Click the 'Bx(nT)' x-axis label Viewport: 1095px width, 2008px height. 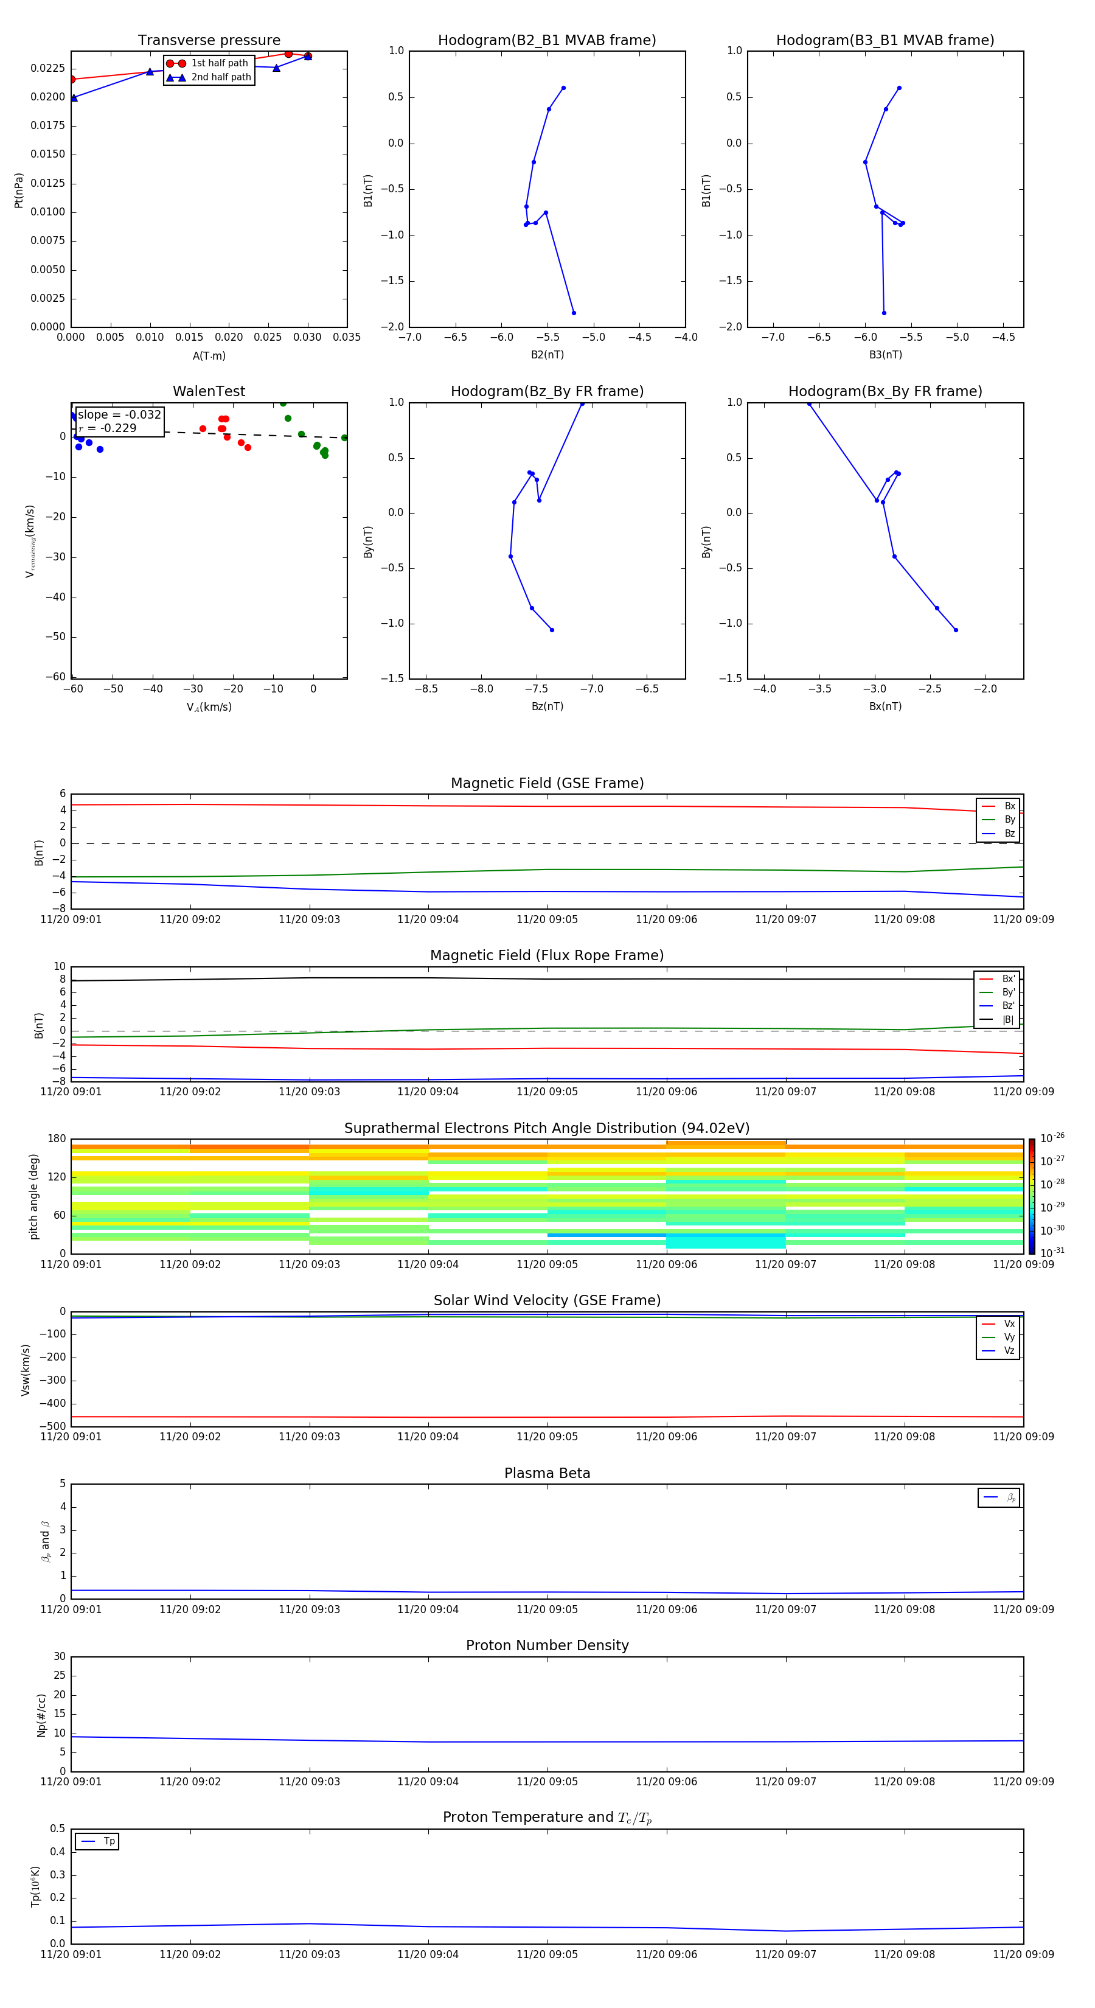click(x=885, y=706)
